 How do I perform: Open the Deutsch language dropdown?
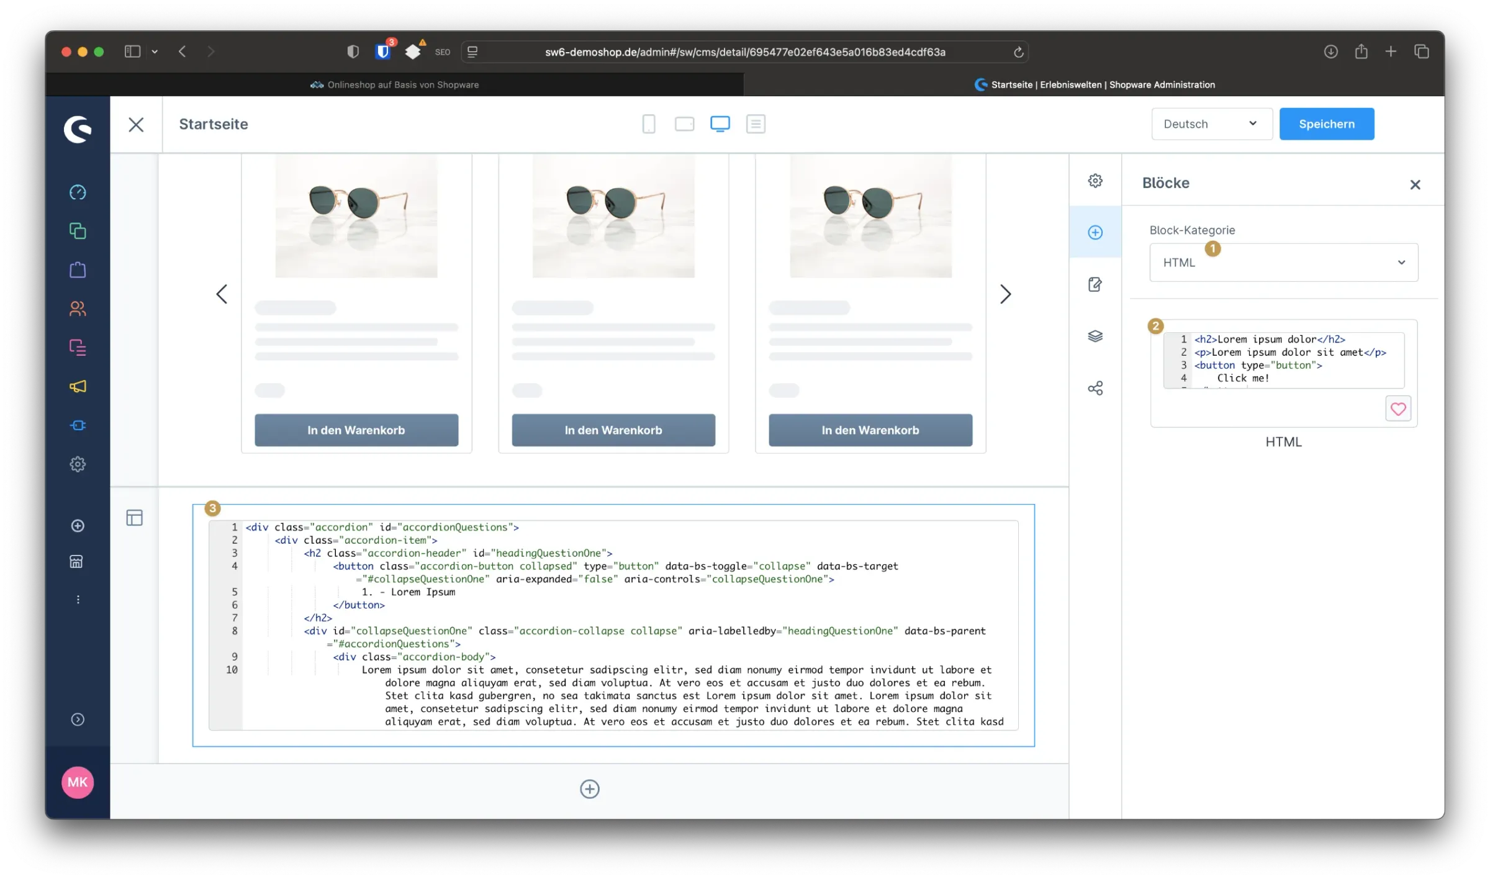(1211, 124)
